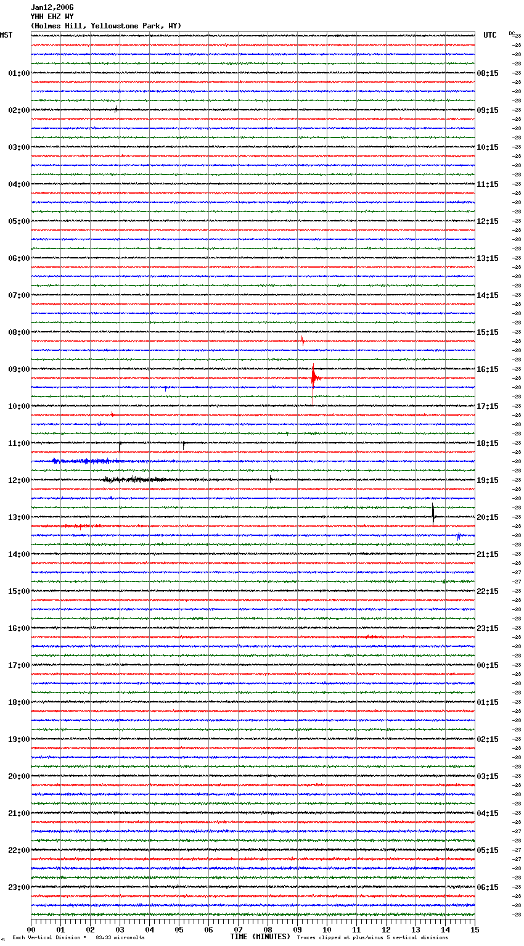Click the Holmes Hill, Yellowstone Park, WY subtitle
Screen dimensions: 524x946
pyautogui.click(x=106, y=26)
